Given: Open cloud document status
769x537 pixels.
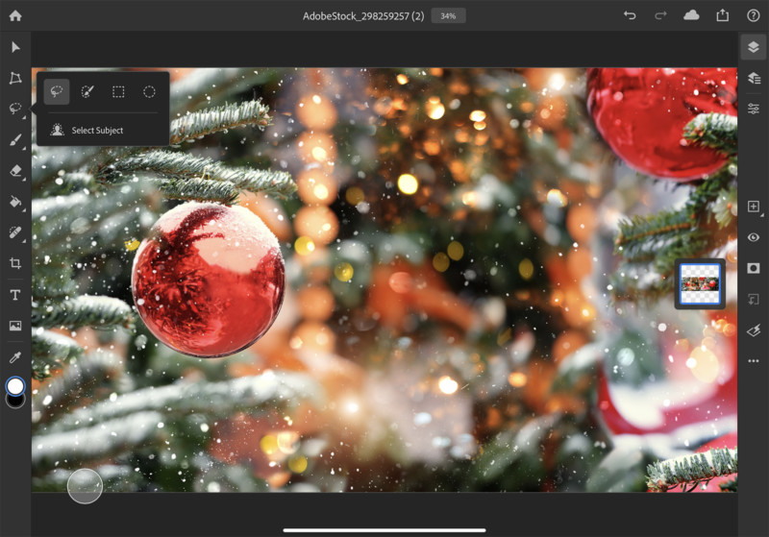Looking at the screenshot, I should pos(691,15).
